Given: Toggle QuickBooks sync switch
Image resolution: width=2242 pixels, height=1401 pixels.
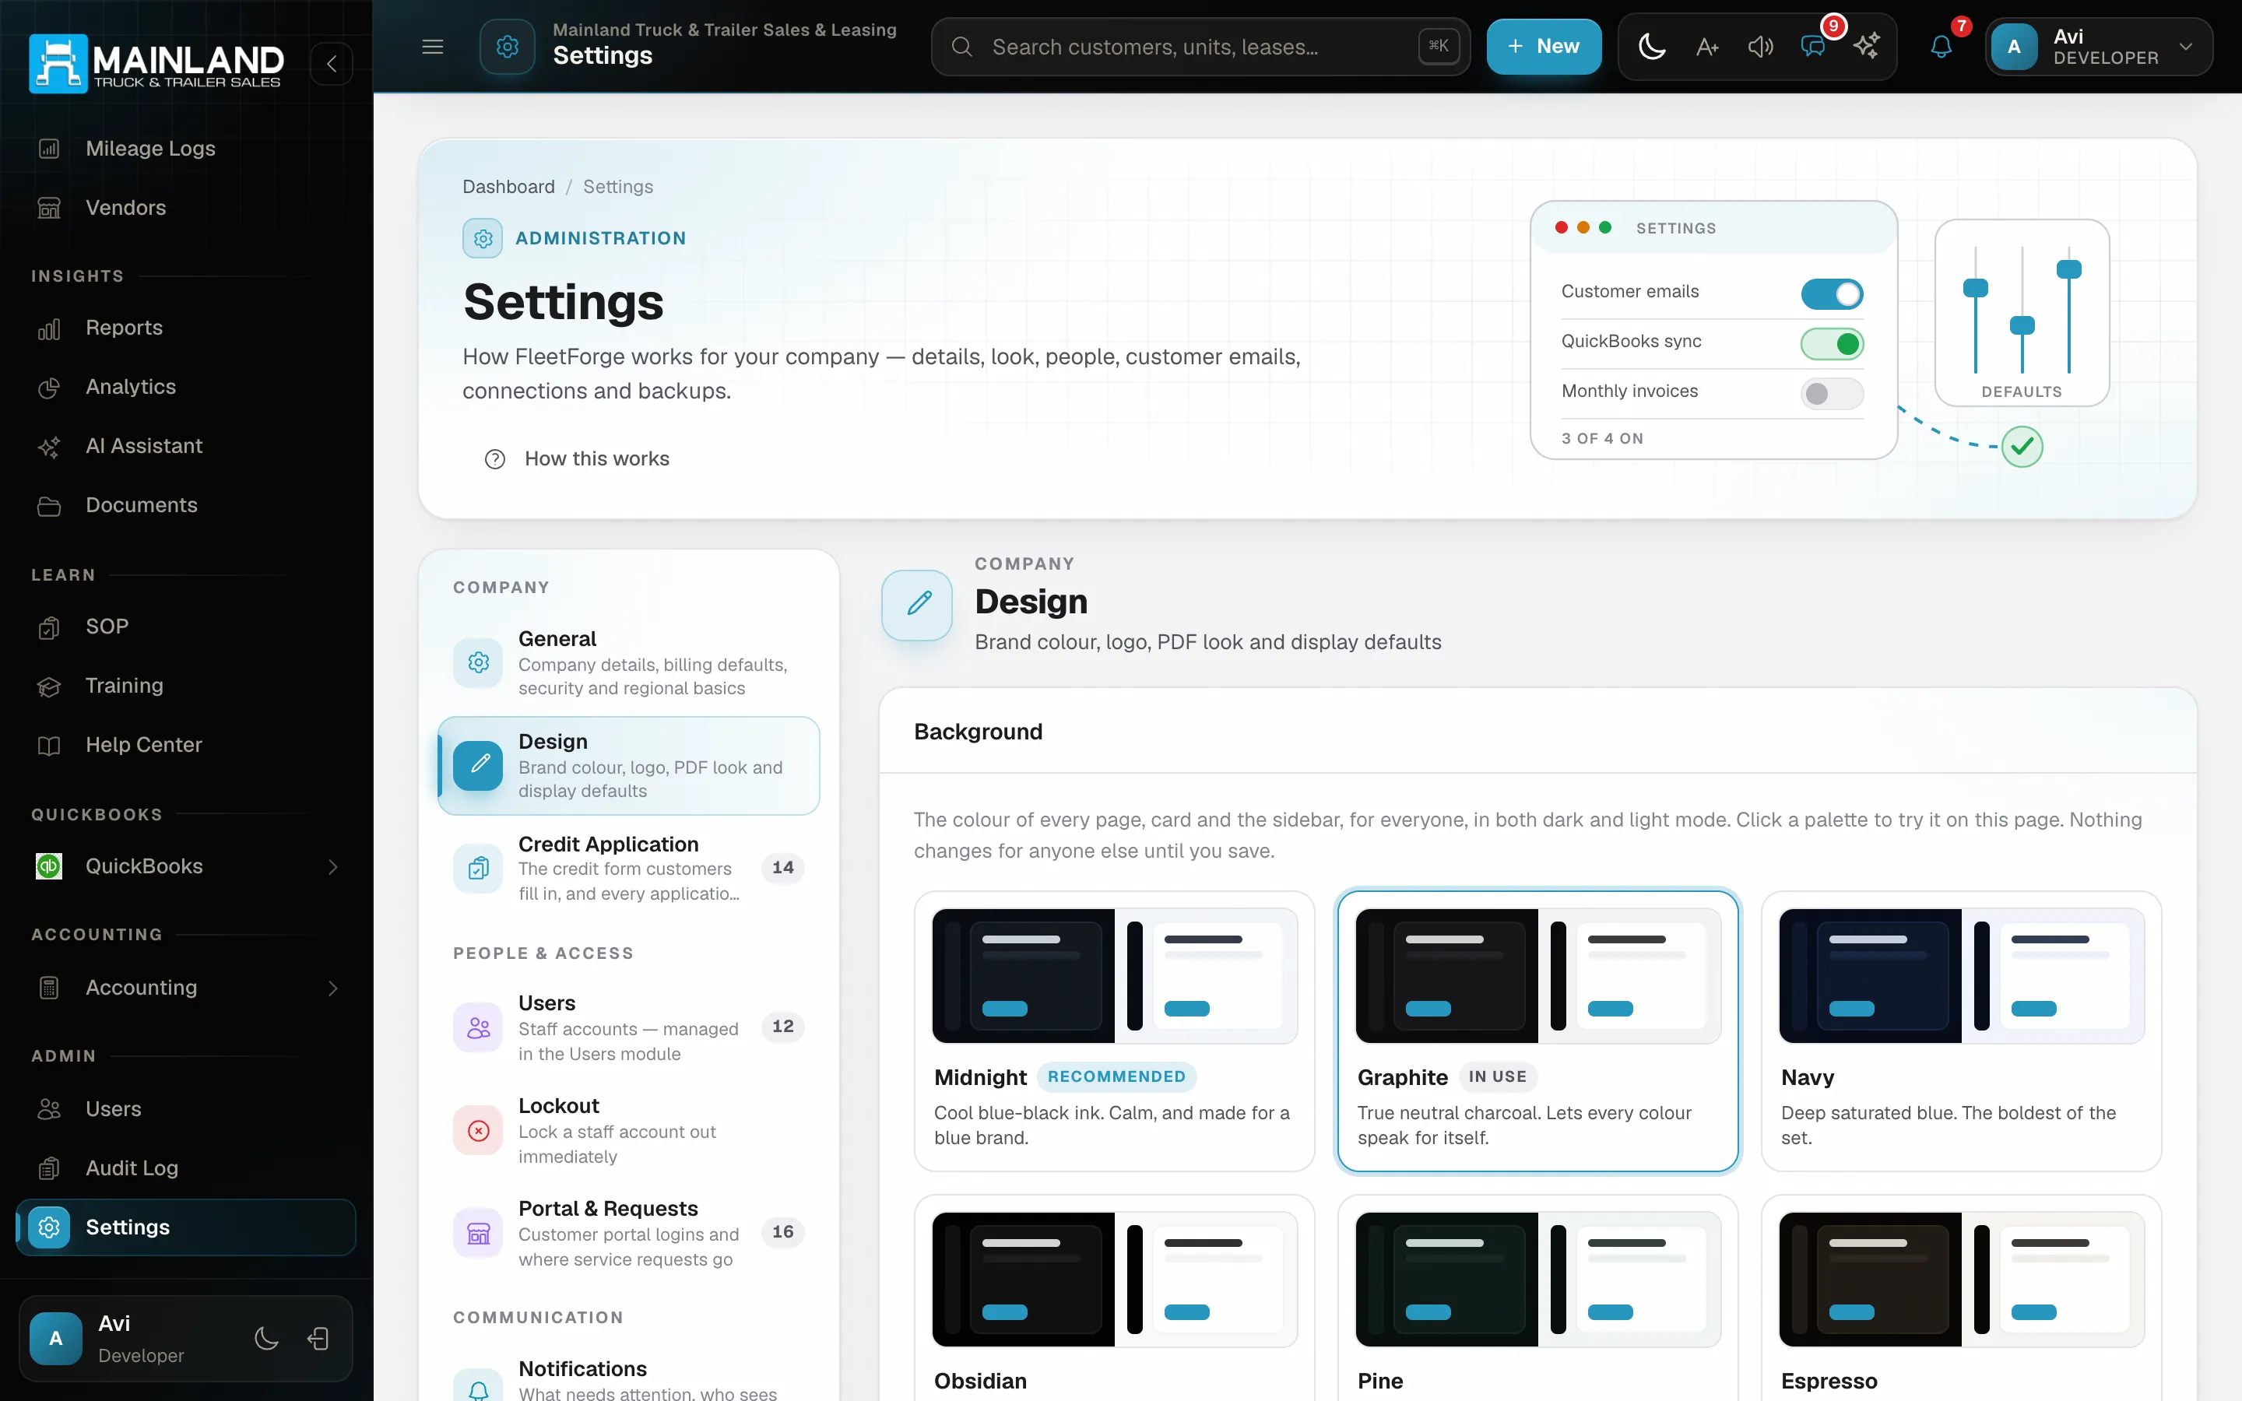Looking at the screenshot, I should tap(1832, 345).
